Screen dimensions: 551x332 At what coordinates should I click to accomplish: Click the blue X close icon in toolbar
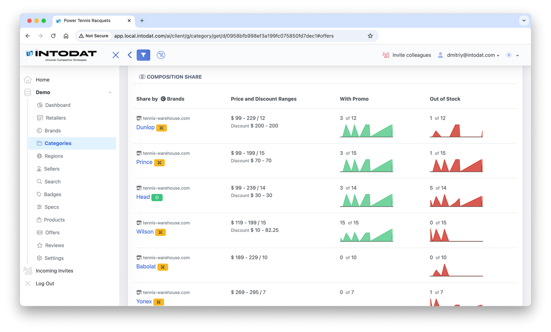pyautogui.click(x=116, y=55)
